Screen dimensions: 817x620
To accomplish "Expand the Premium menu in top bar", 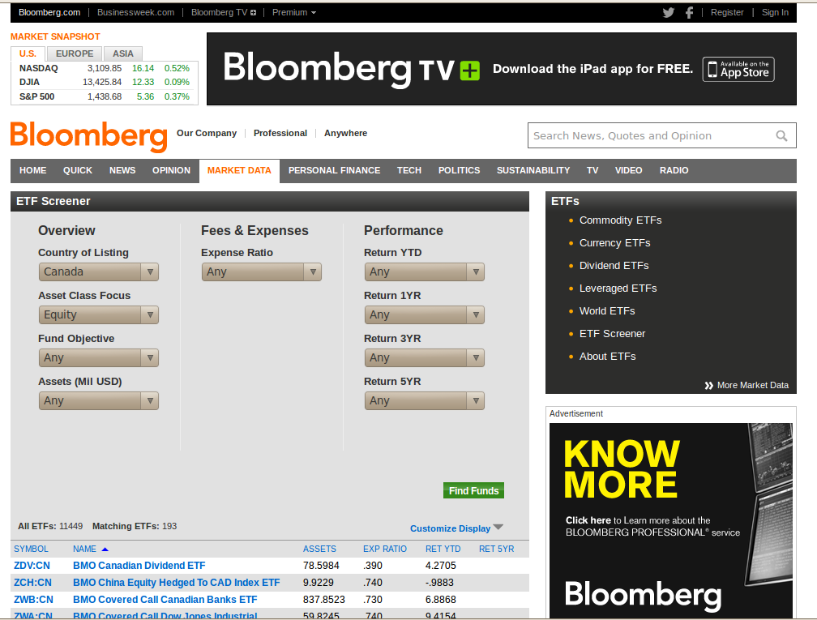I will tap(294, 12).
